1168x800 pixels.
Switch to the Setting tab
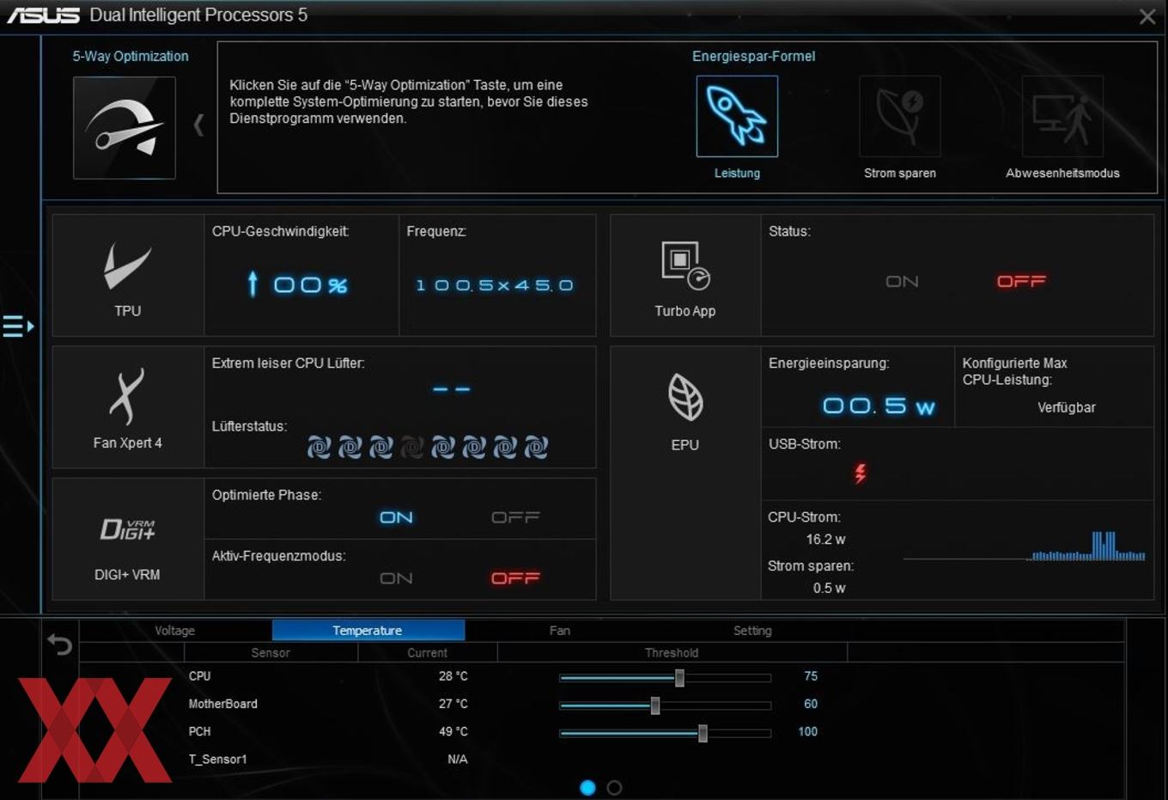click(752, 631)
